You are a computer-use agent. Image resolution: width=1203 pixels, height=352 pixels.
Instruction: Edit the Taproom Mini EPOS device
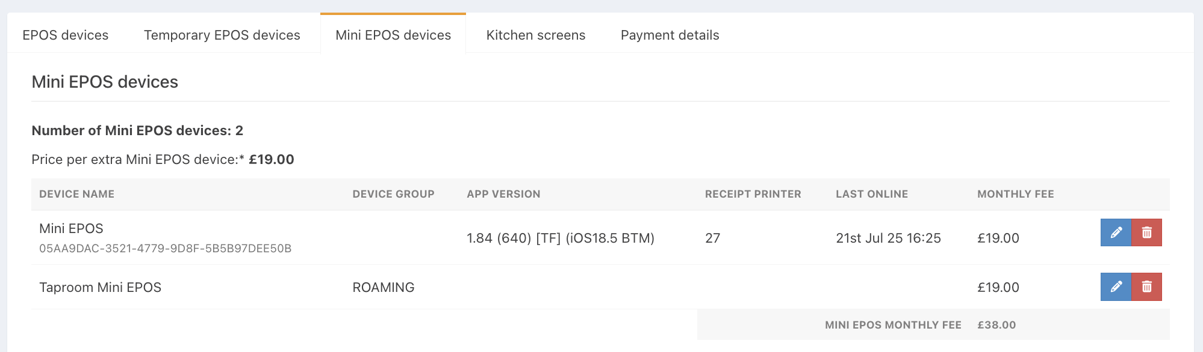[x=1116, y=287]
